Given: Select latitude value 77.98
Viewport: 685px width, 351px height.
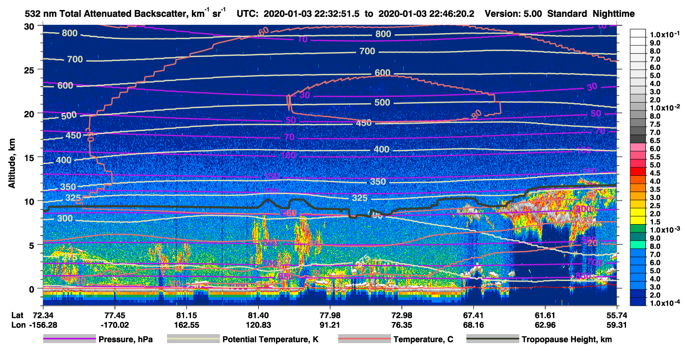Looking at the screenshot, I should pos(330,315).
